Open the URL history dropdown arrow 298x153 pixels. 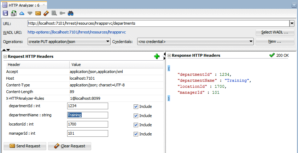(x=292, y=24)
